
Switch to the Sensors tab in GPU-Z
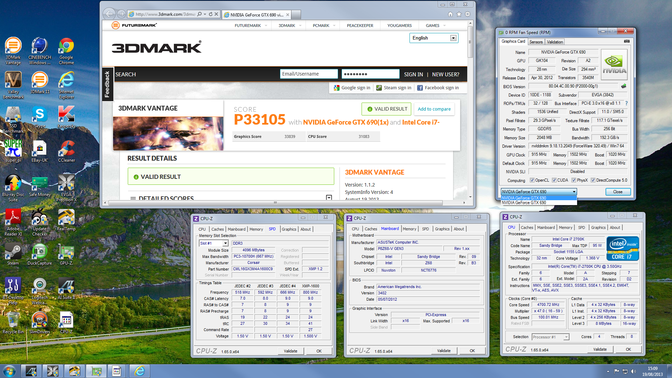pyautogui.click(x=536, y=42)
